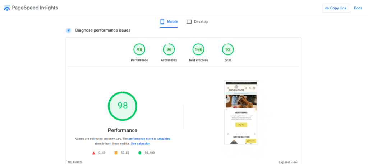Screen dimensions: 368x164
Task: Open the Docs link
Action: click(358, 8)
